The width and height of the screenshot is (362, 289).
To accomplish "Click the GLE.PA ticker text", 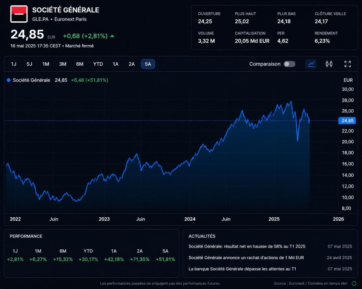I will (x=40, y=19).
